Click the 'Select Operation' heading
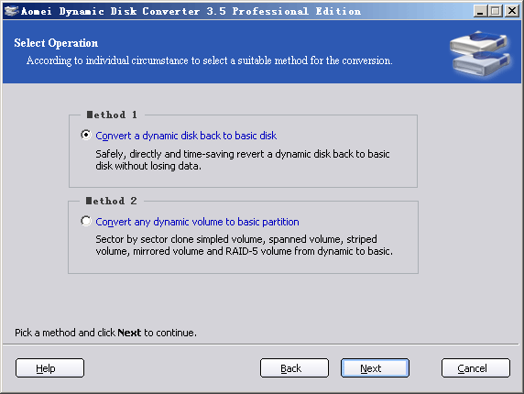This screenshot has height=394, width=524. pyautogui.click(x=56, y=43)
